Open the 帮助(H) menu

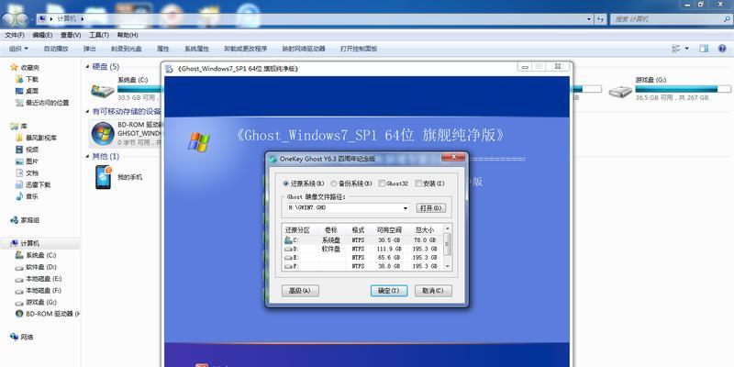pyautogui.click(x=128, y=35)
